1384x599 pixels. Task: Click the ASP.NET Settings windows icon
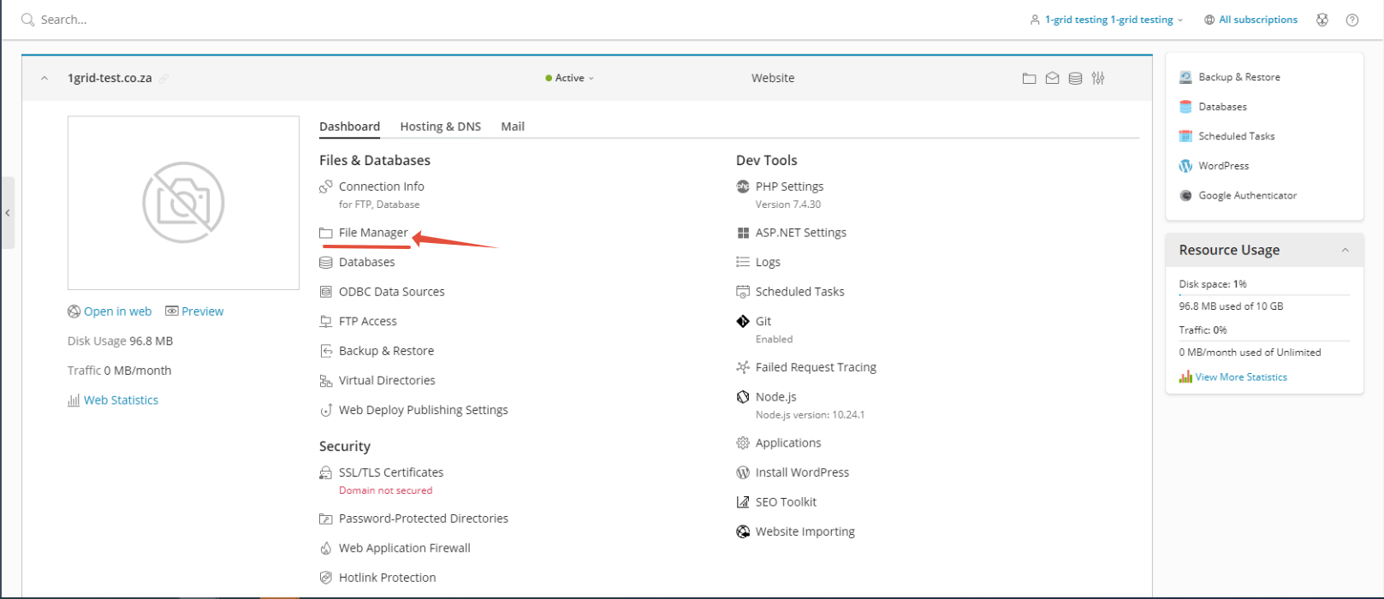tap(743, 233)
